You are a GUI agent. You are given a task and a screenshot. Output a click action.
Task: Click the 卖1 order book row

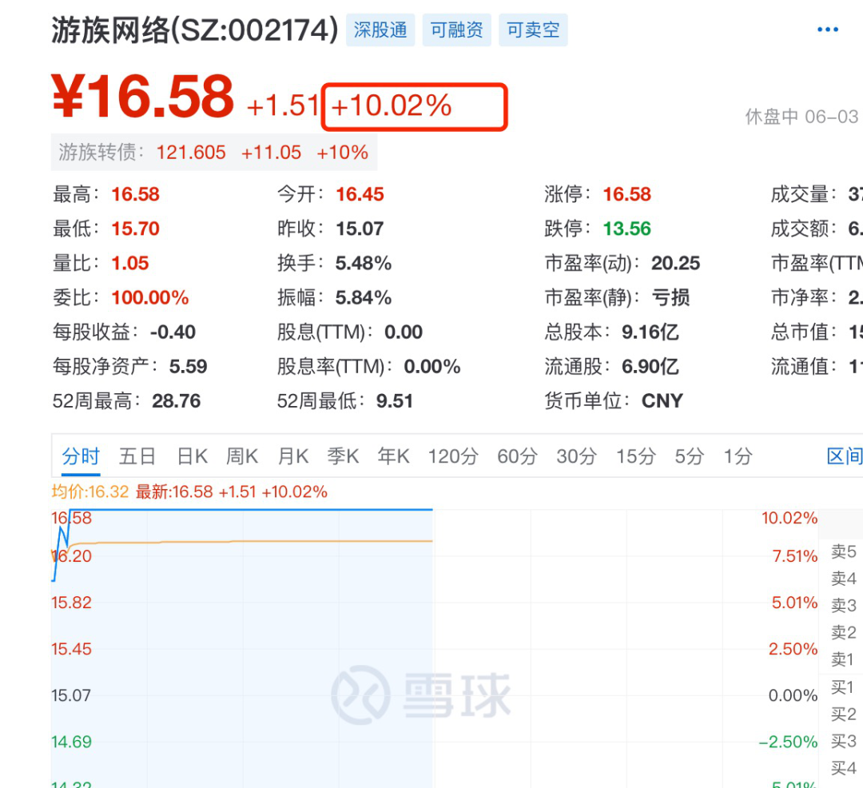pyautogui.click(x=844, y=659)
